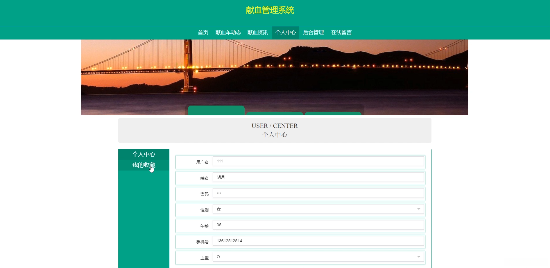Select the 个人中心 item in the top navigation

[x=286, y=32]
